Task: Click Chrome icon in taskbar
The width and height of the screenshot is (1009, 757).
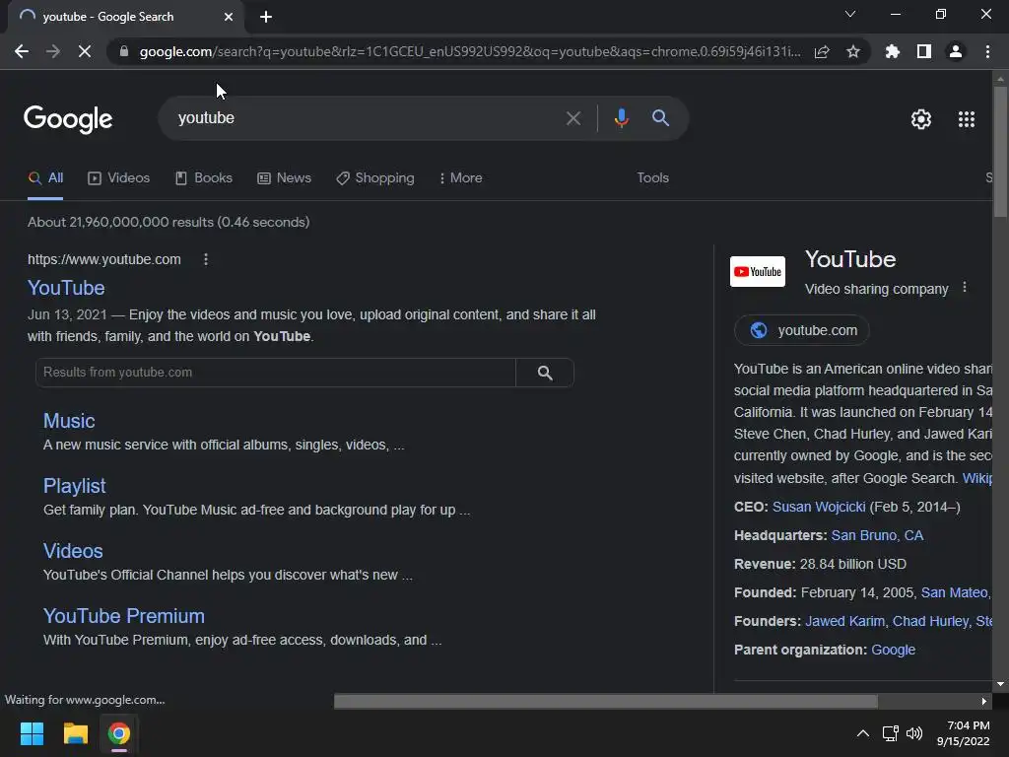Action: tap(118, 733)
